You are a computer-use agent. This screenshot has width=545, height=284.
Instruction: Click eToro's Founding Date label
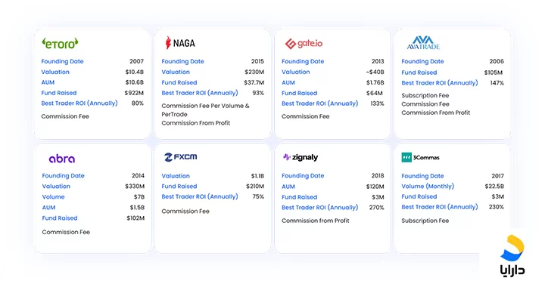62,61
